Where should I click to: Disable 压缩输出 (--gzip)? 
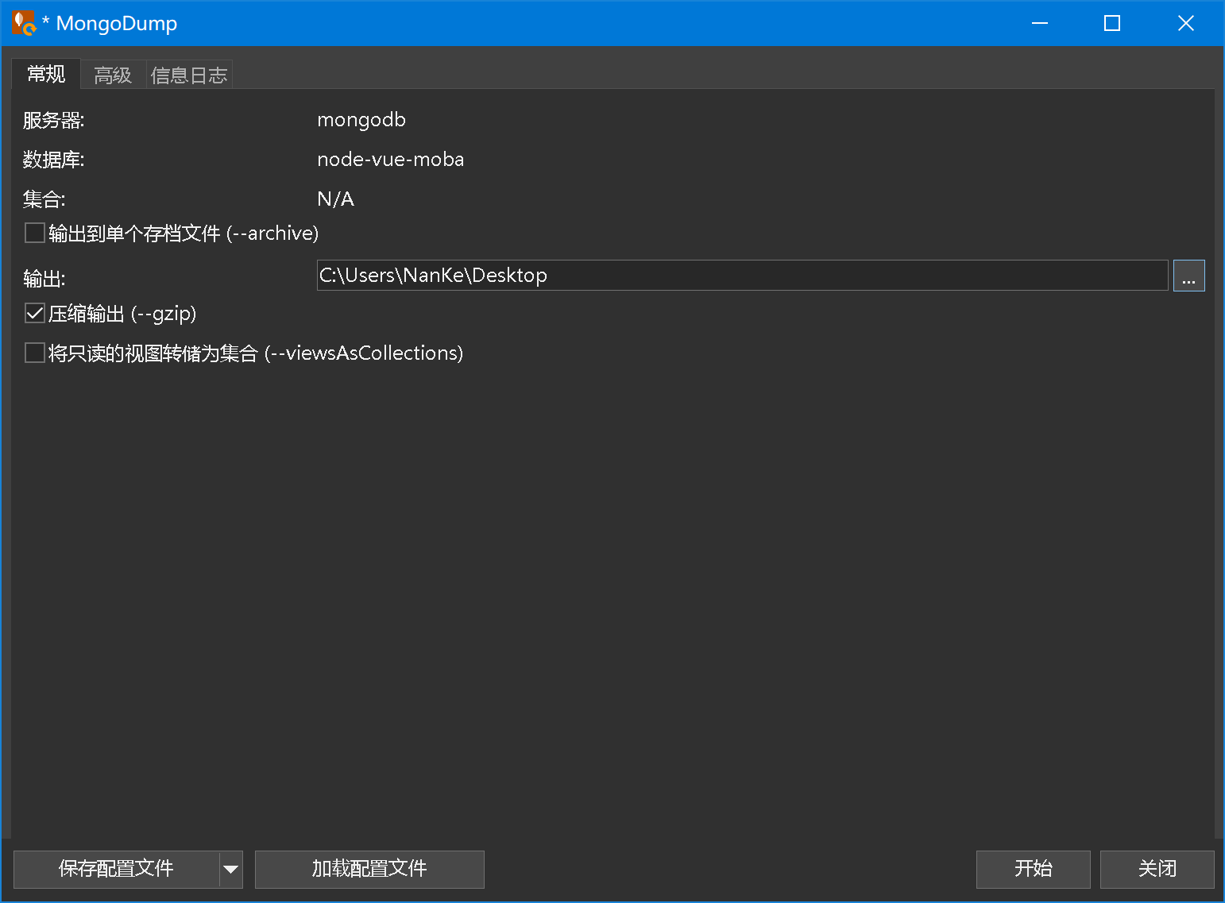pos(34,313)
